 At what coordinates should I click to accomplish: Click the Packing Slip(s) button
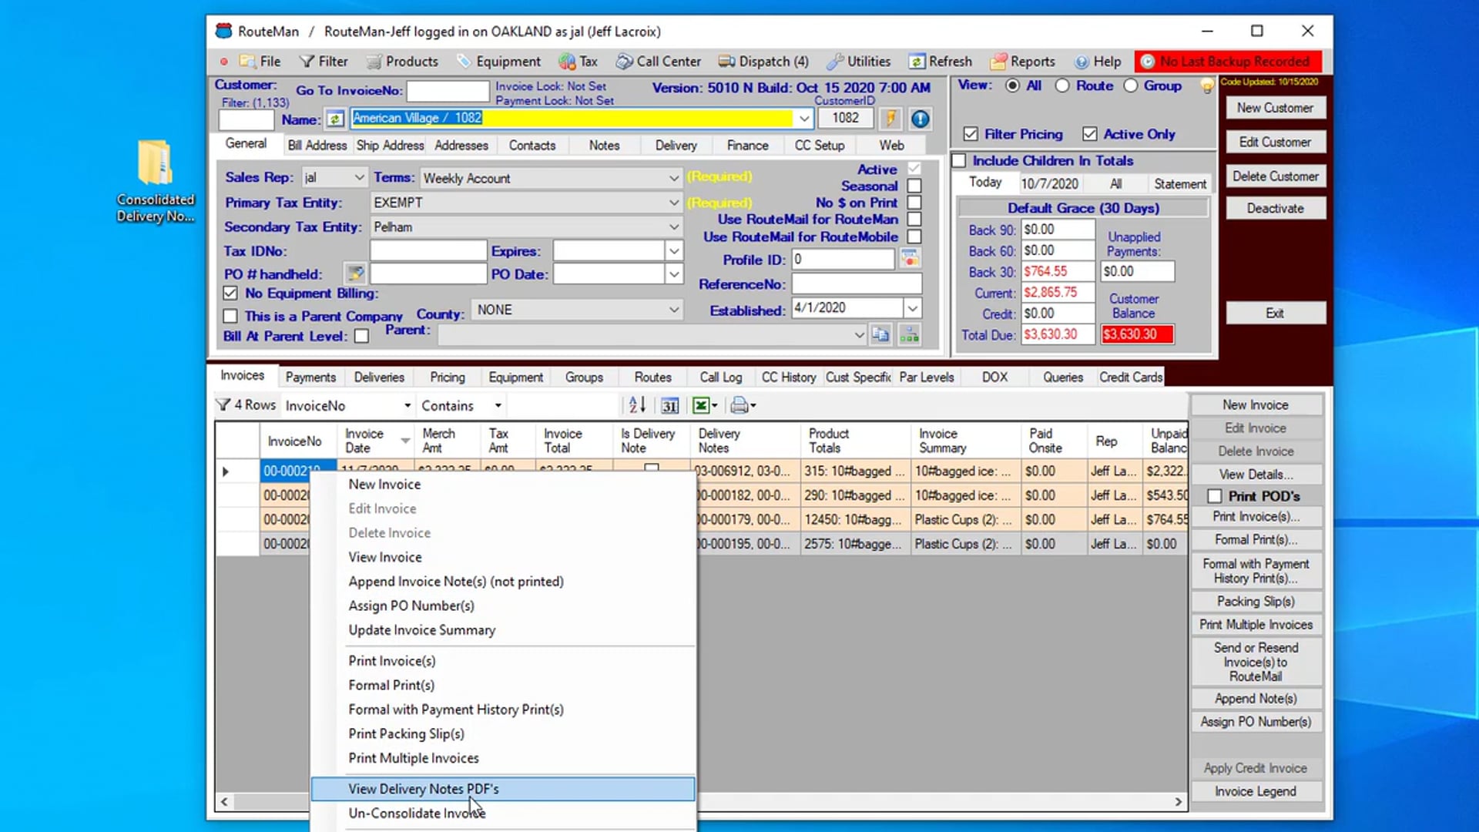(x=1256, y=602)
